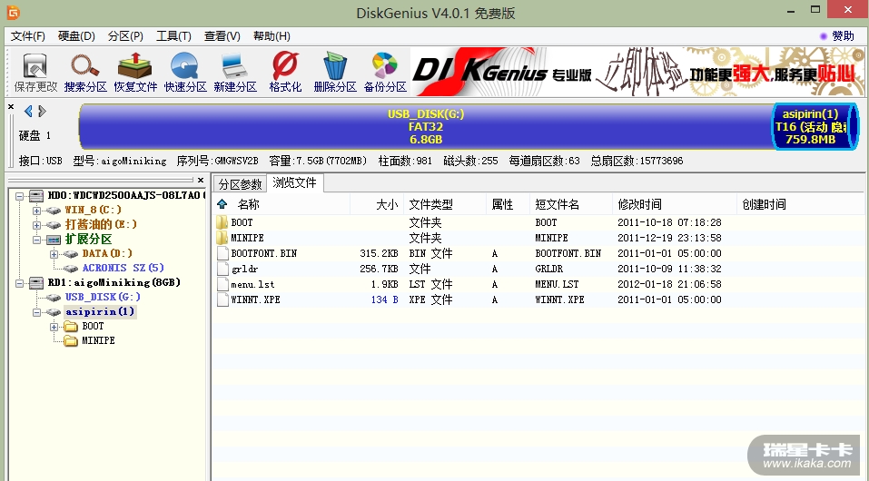Click the 315.2KB size cell of BOOTFONT.BIN
The width and height of the screenshot is (869, 481).
tap(379, 253)
